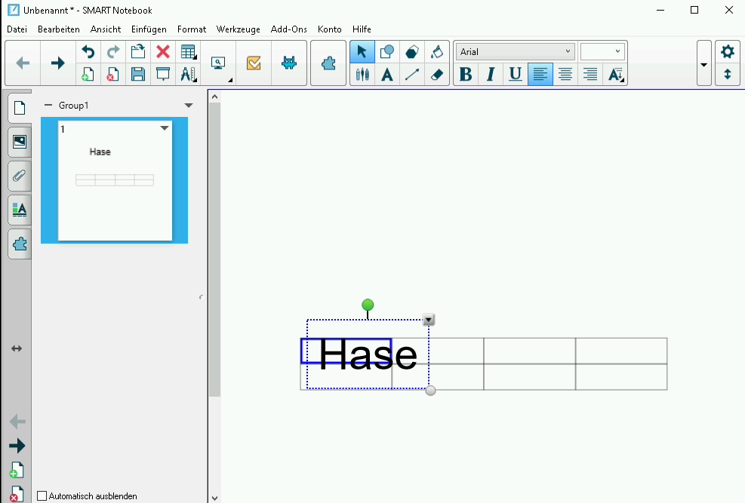
Task: Click the red Delete X icon
Action: (x=162, y=52)
